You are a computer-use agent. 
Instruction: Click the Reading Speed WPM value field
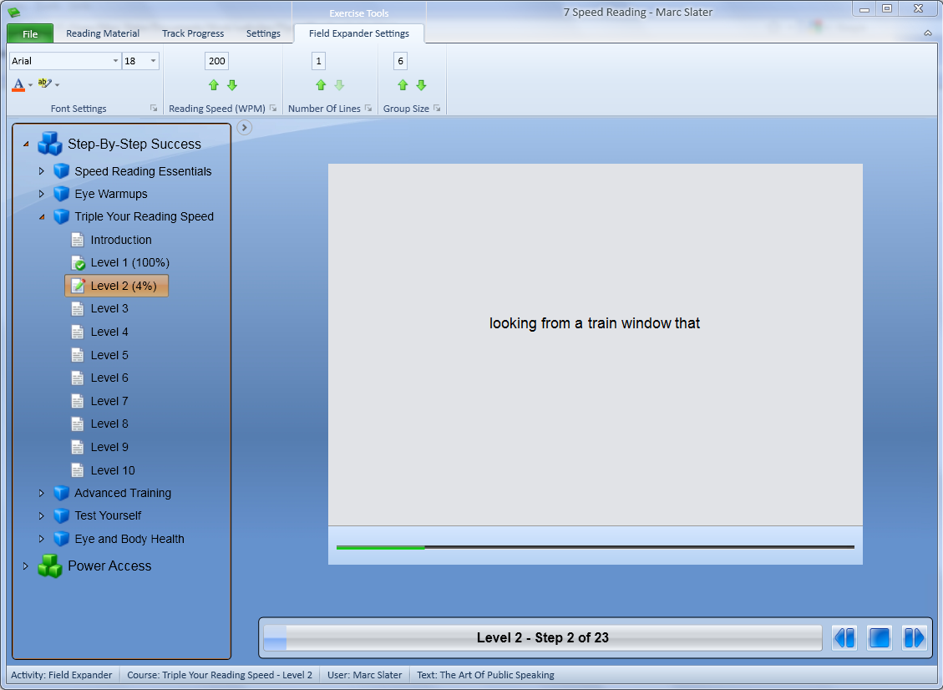(217, 61)
